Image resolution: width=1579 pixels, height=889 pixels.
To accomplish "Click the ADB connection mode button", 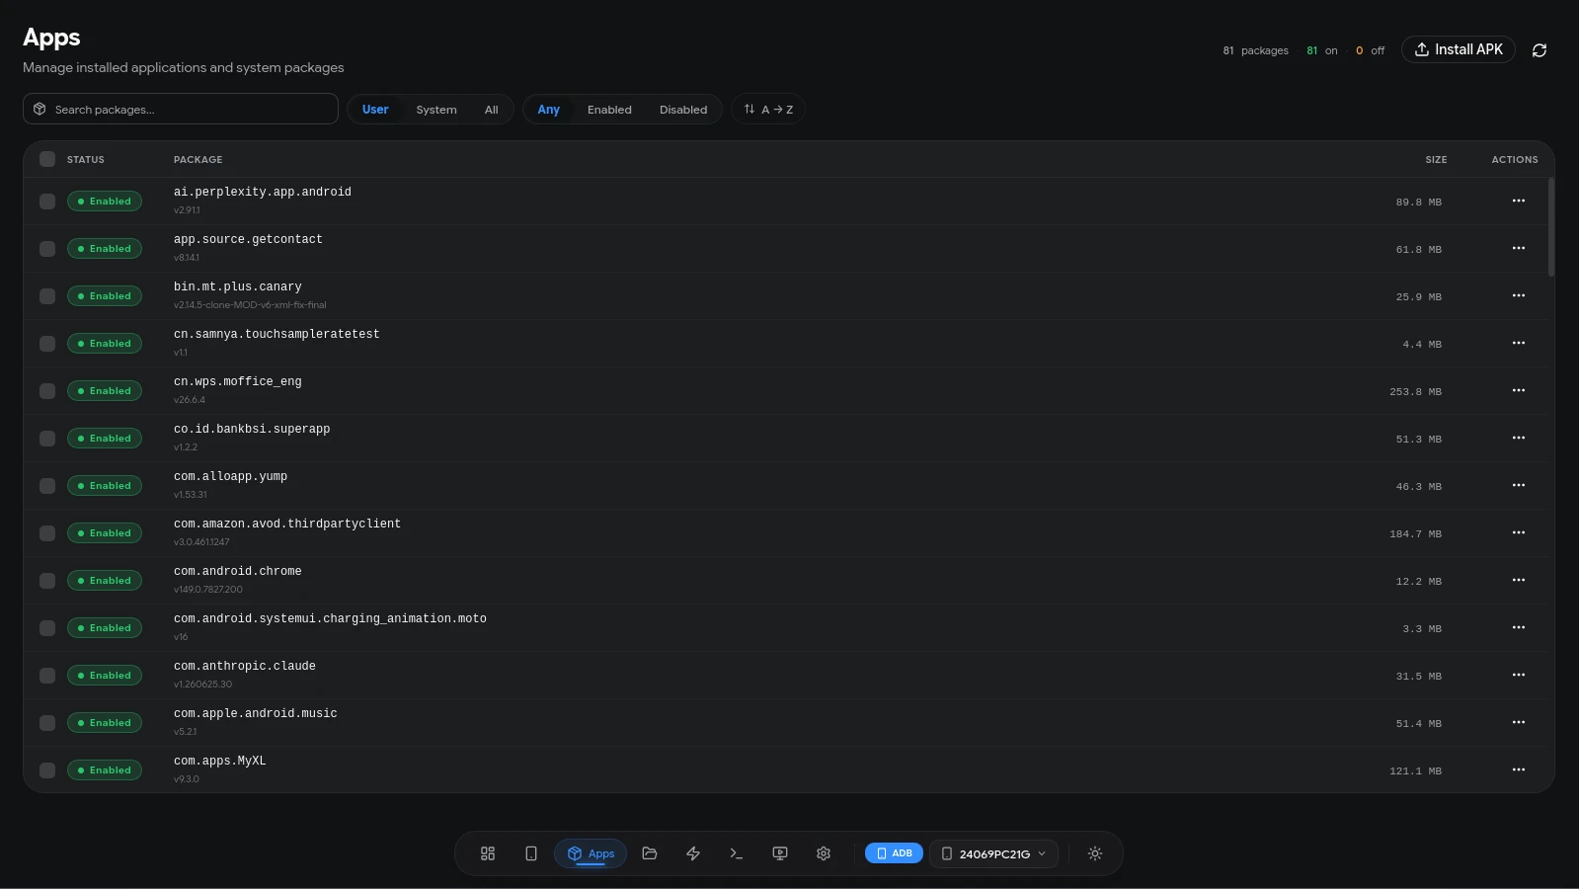I will (894, 853).
